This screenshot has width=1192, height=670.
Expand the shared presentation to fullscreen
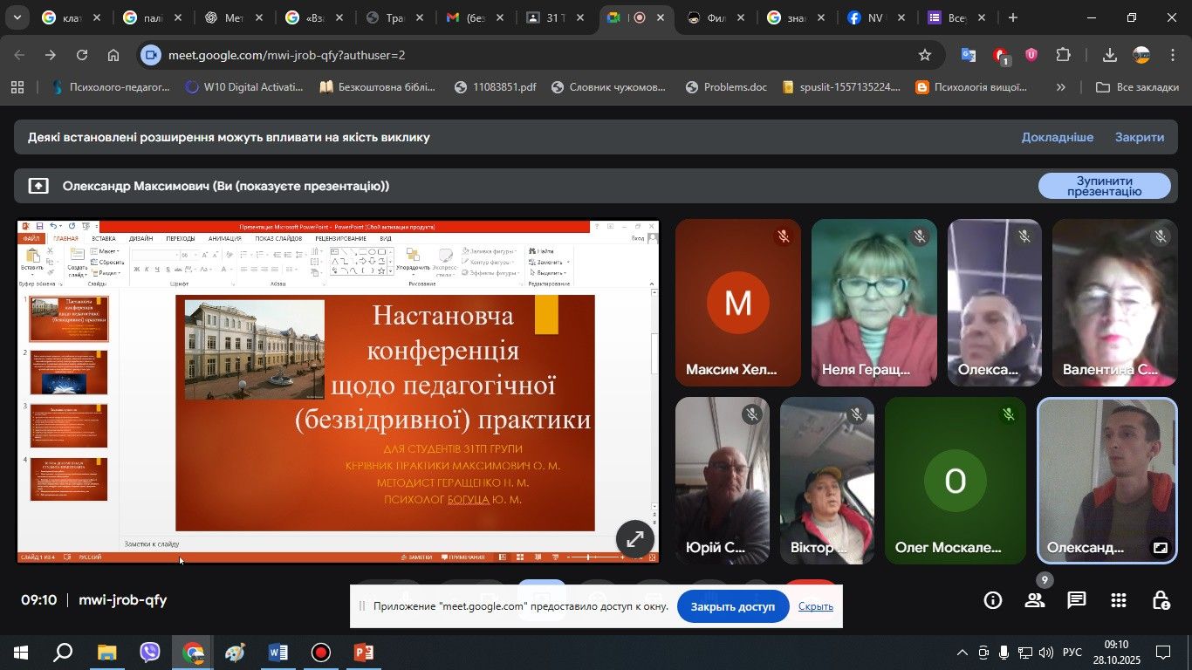(635, 538)
